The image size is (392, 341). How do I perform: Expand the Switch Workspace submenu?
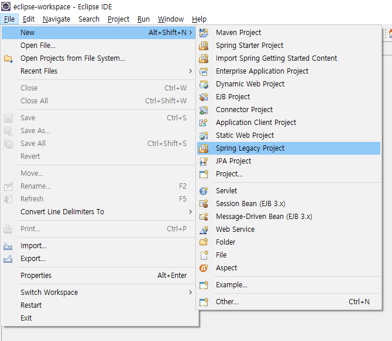click(x=191, y=293)
